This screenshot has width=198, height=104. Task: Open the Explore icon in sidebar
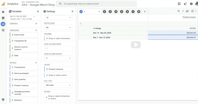coord(3,24)
